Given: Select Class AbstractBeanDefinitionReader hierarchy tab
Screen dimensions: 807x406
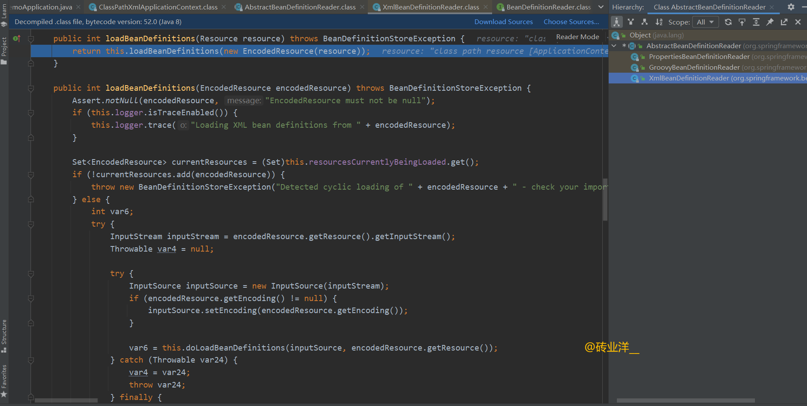Looking at the screenshot, I should (x=709, y=7).
